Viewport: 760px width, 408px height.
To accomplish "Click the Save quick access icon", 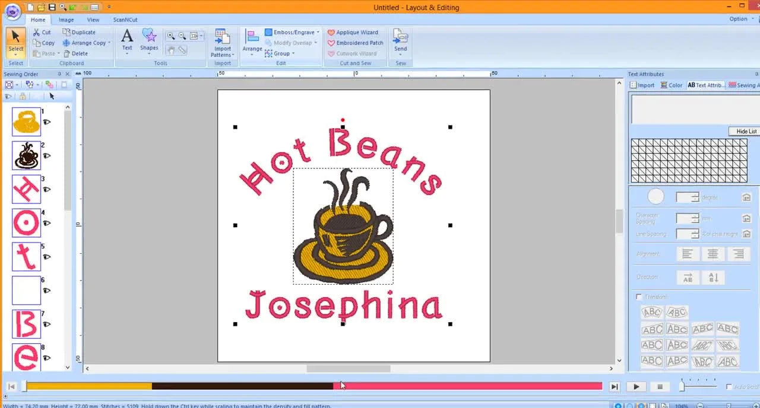I will point(52,7).
